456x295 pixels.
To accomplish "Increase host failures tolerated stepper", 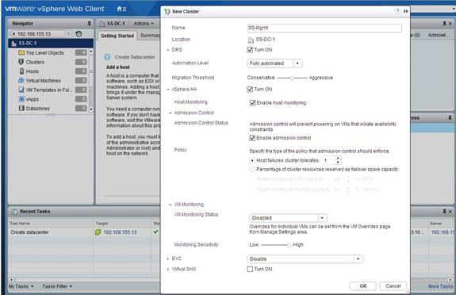I will (338, 159).
